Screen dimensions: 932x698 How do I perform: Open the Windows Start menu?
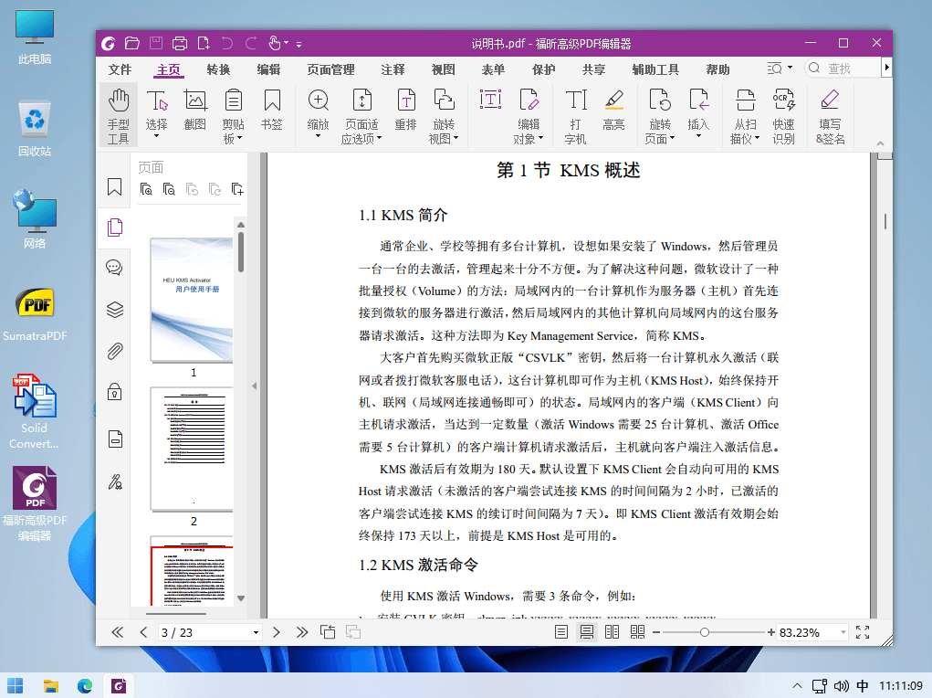16,685
